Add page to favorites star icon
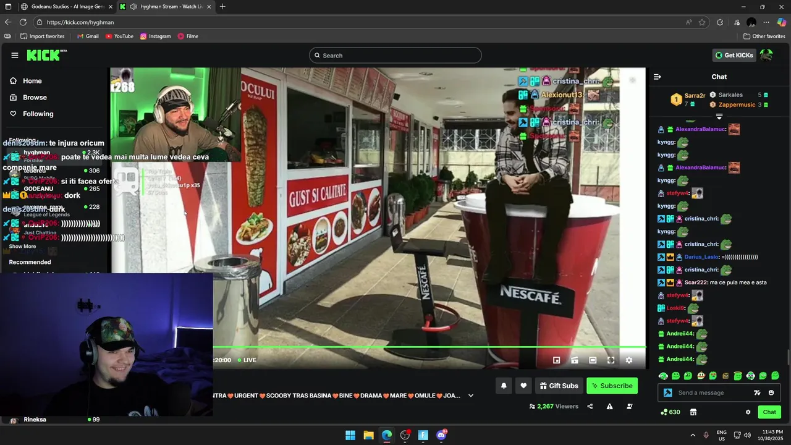The height and width of the screenshot is (445, 791). tap(702, 22)
